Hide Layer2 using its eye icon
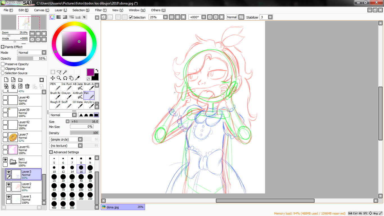The height and width of the screenshot is (216, 384). [9, 184]
